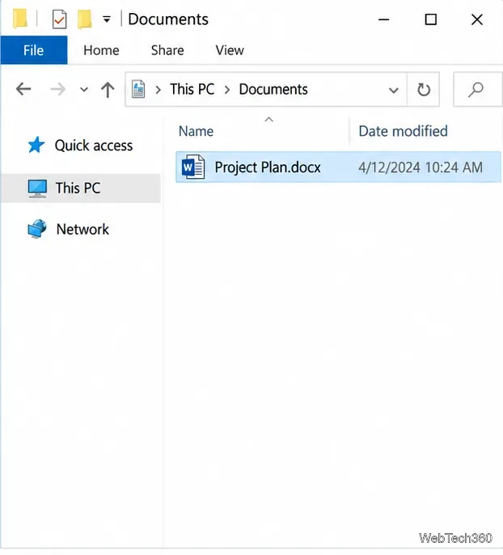
Task: Minimize the Documents window
Action: tap(384, 19)
